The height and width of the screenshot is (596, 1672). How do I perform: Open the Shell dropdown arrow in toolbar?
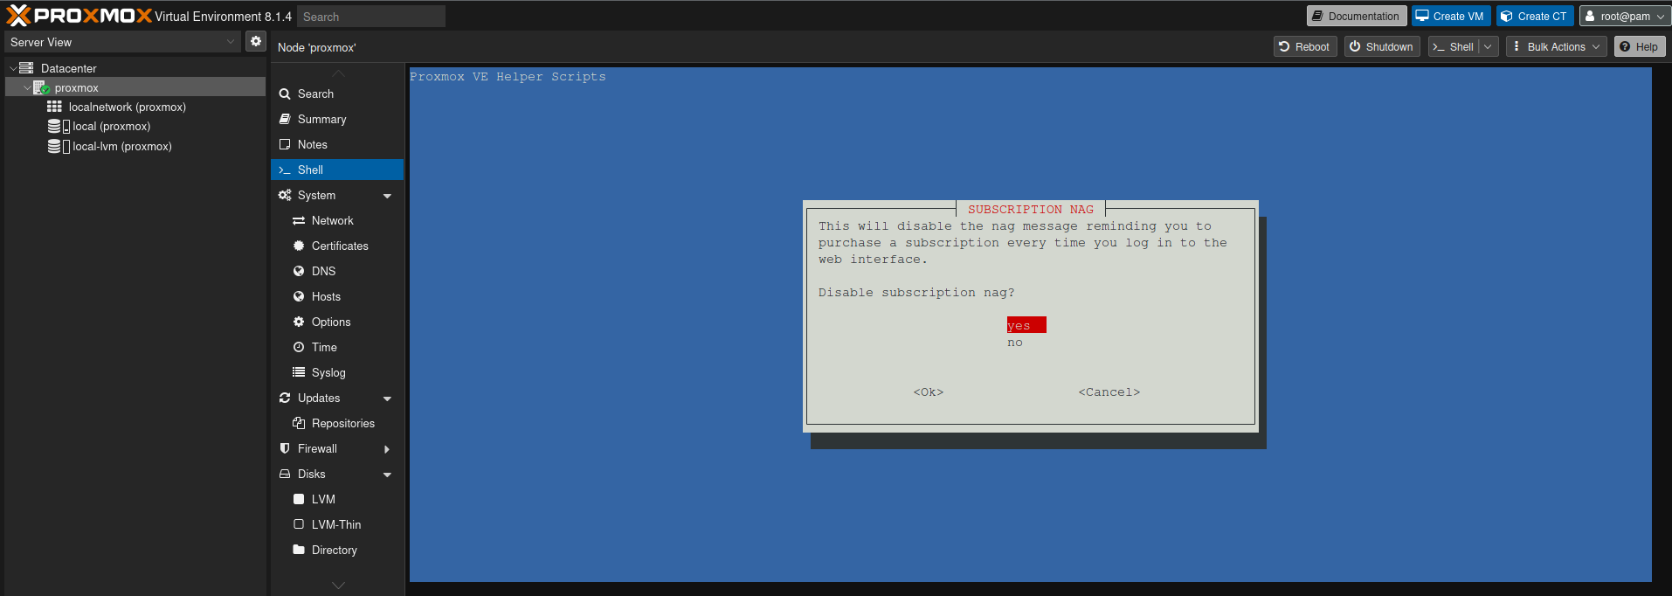pos(1489,47)
